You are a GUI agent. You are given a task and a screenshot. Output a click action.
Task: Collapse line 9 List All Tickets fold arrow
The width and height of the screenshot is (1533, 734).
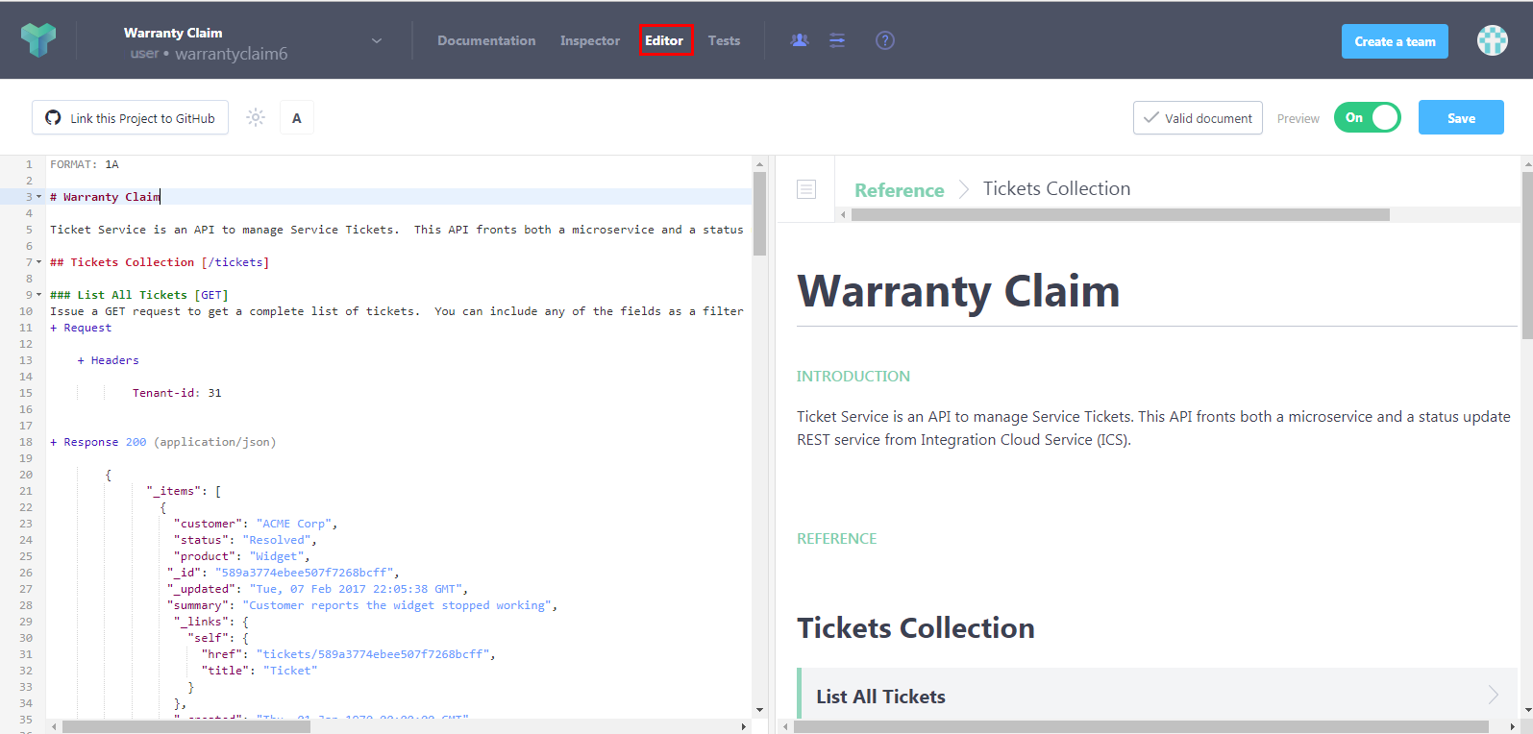[x=38, y=295]
